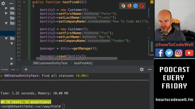Close the Local terminal tab

click(18, 70)
